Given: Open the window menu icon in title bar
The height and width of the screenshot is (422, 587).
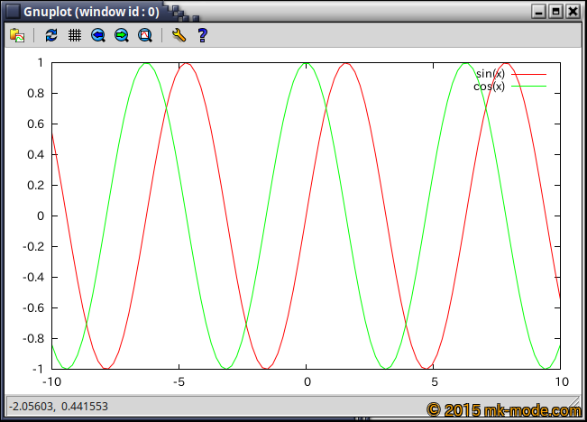Looking at the screenshot, I should [x=13, y=12].
